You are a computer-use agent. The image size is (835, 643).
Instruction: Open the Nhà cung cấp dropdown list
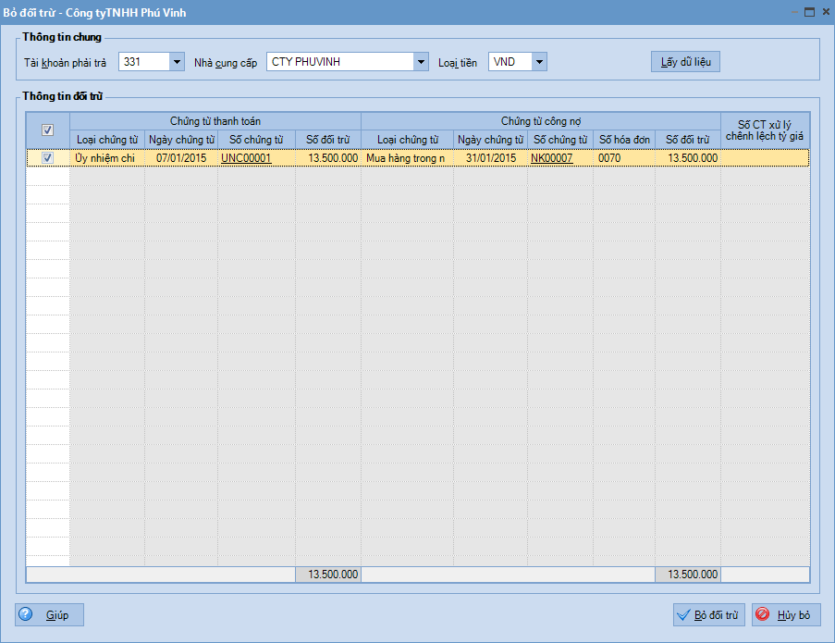pos(421,62)
